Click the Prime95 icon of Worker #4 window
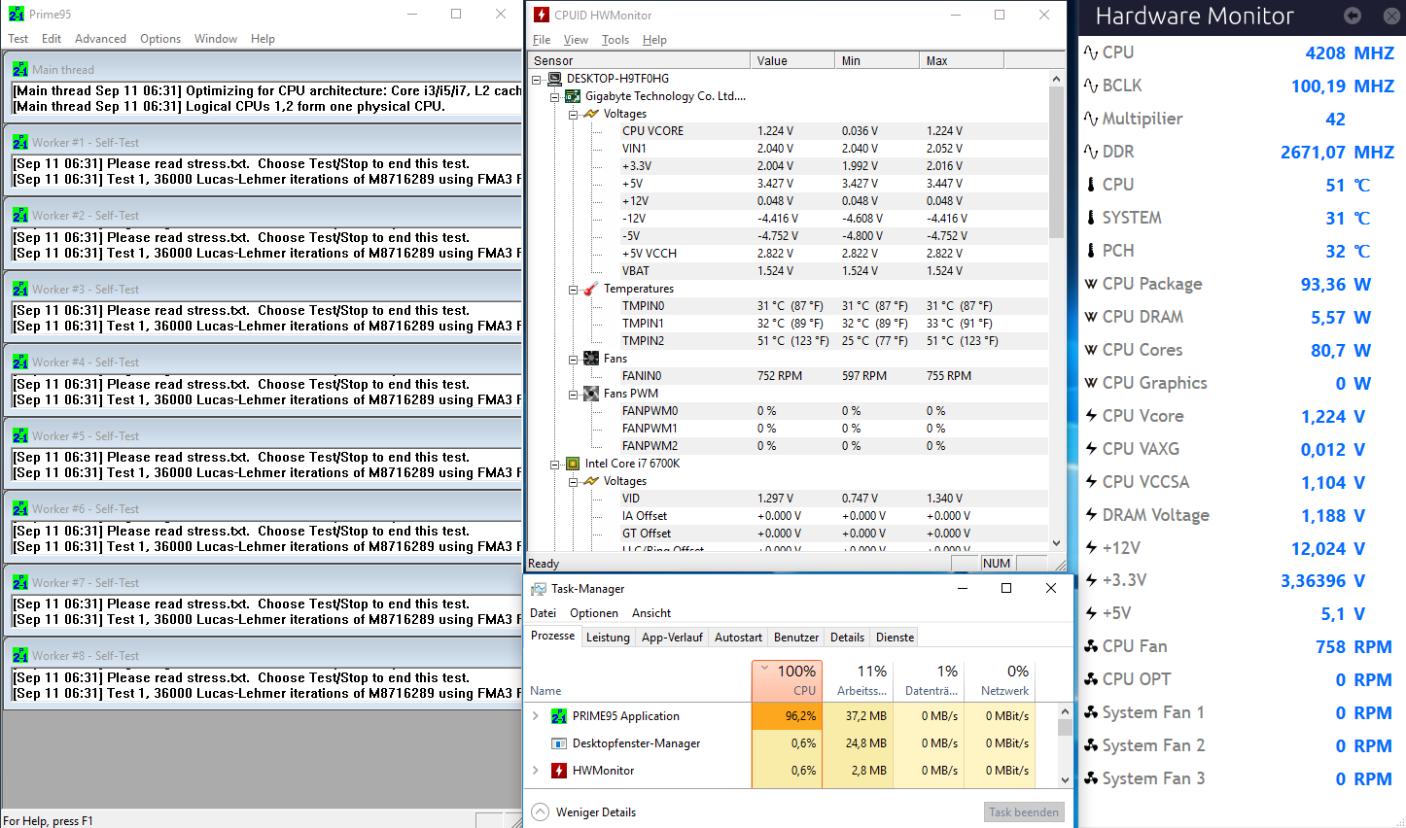 click(20, 362)
